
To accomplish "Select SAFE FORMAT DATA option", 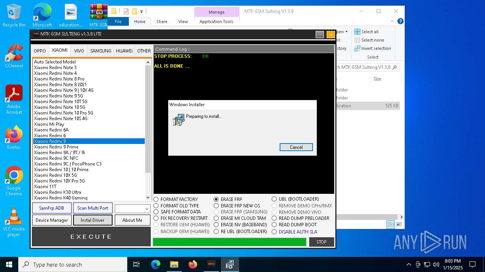I will tap(177, 212).
